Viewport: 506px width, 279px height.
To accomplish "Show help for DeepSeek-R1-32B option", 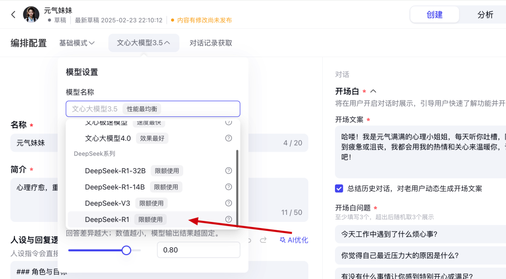I will pyautogui.click(x=229, y=170).
